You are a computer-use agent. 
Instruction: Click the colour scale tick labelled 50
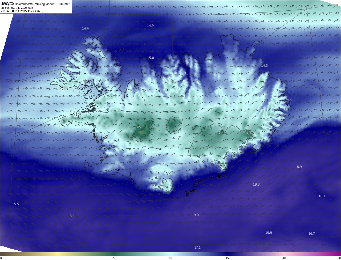coord(339,258)
